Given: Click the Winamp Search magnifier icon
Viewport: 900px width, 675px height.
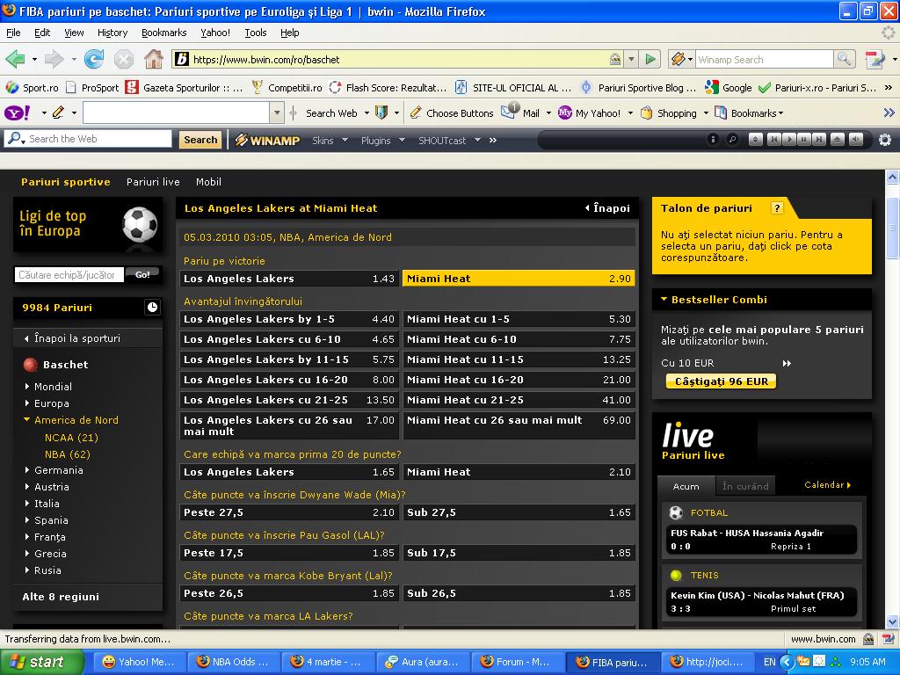Looking at the screenshot, I should click(x=843, y=59).
